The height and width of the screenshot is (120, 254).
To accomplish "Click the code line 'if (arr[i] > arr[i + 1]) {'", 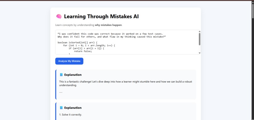I will [86, 48].
